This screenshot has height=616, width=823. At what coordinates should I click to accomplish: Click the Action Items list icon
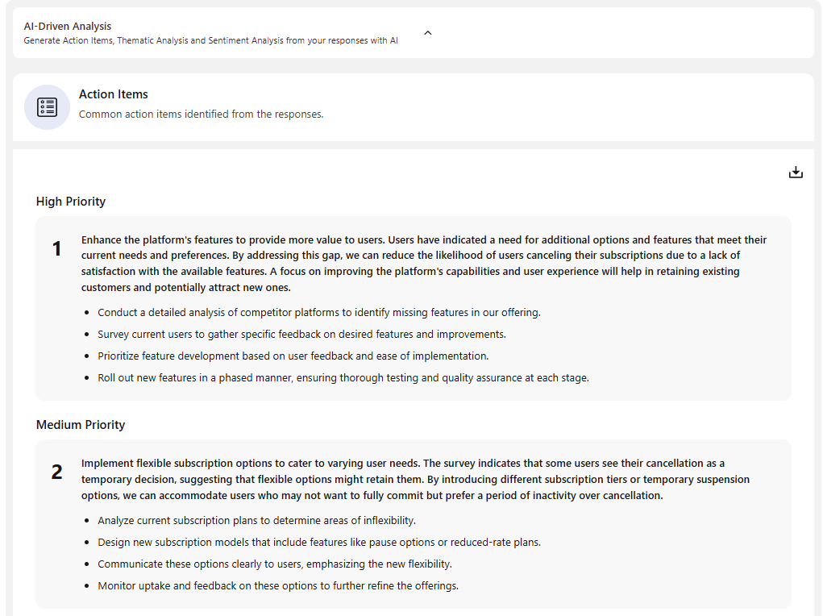[47, 107]
